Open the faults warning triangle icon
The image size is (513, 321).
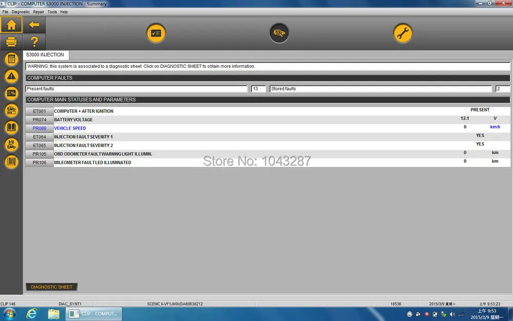point(11,77)
